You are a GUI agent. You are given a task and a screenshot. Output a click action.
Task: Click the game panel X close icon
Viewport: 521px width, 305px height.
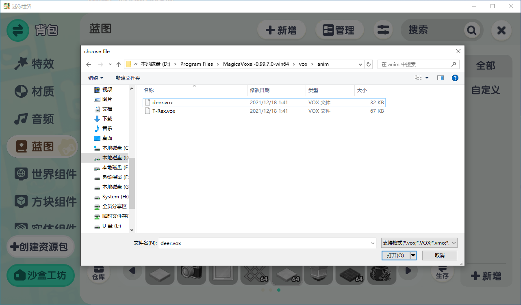[x=501, y=30]
